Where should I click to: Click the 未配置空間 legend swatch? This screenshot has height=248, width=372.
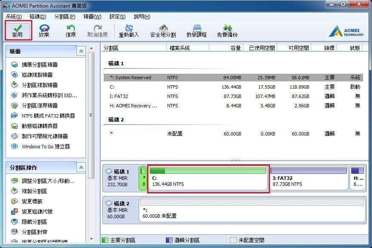pyautogui.click(x=233, y=240)
